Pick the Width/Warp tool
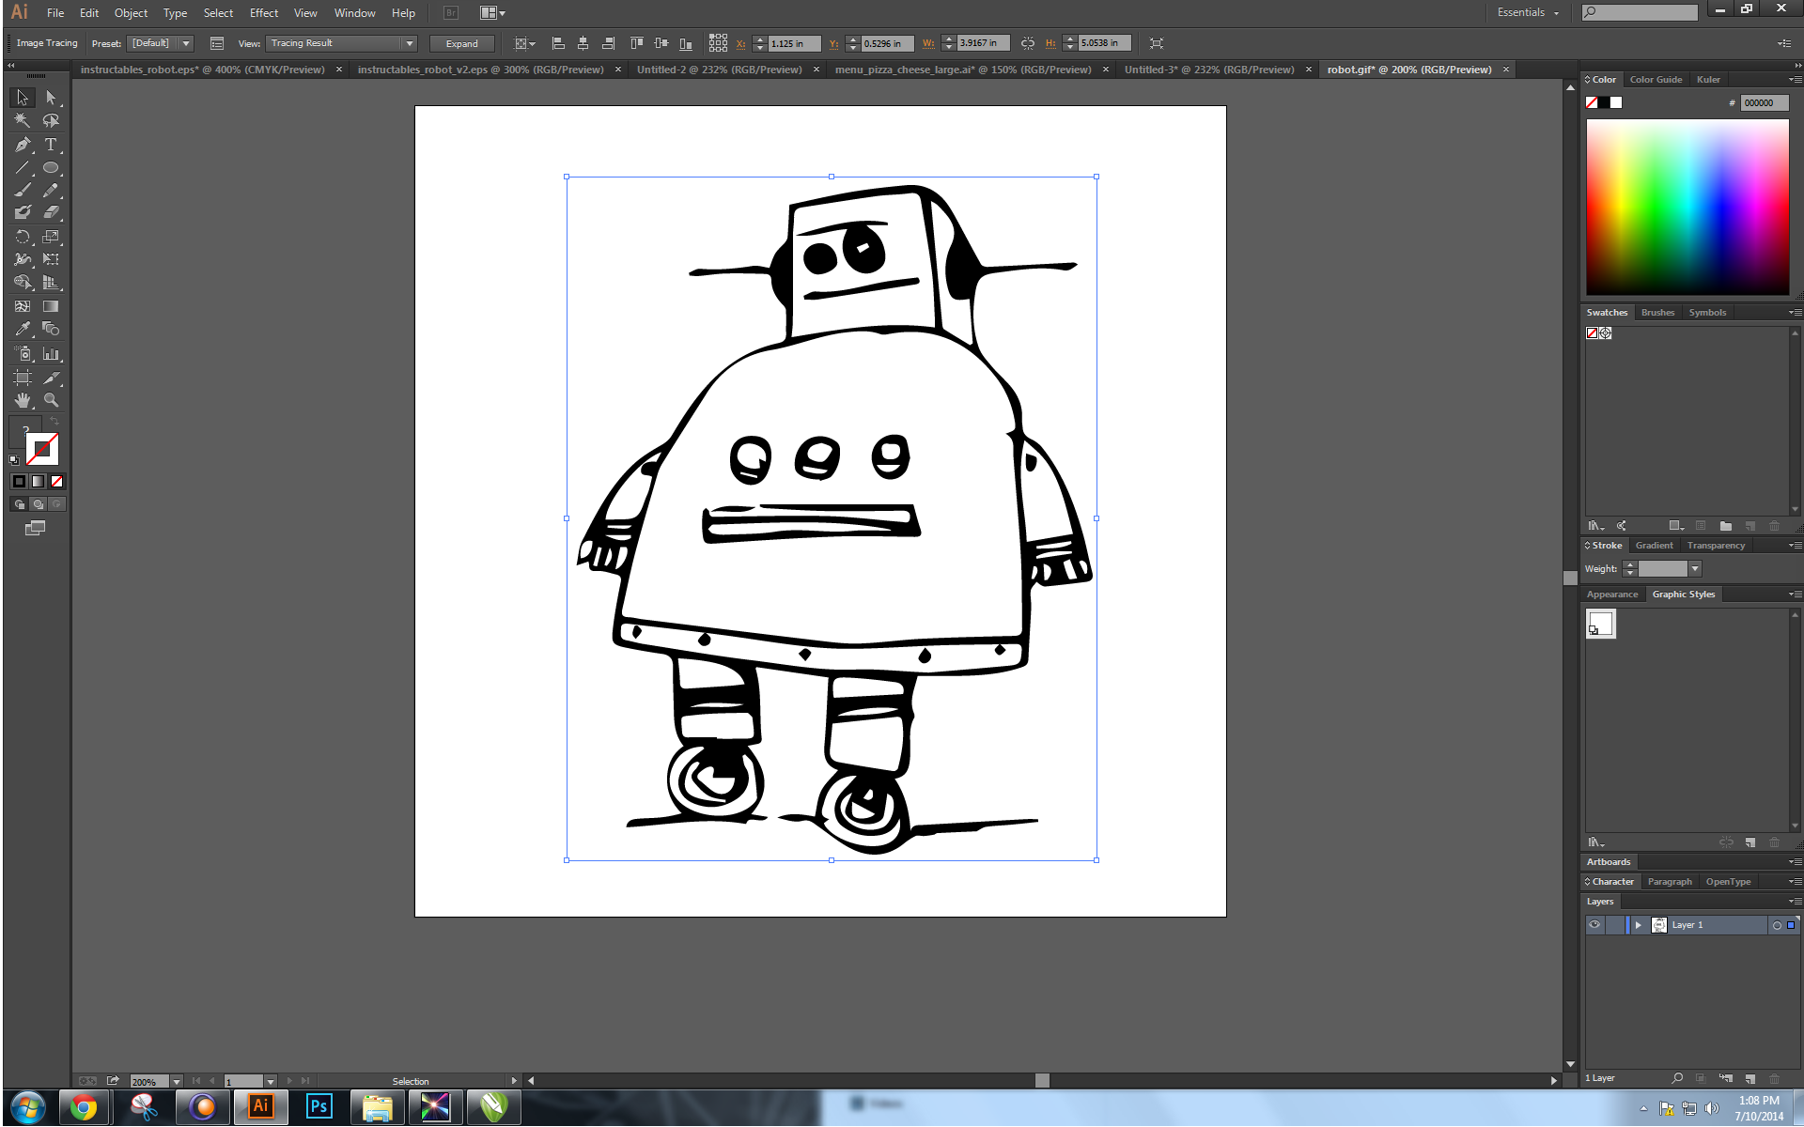Image resolution: width=1804 pixels, height=1127 pixels. pos(23,259)
